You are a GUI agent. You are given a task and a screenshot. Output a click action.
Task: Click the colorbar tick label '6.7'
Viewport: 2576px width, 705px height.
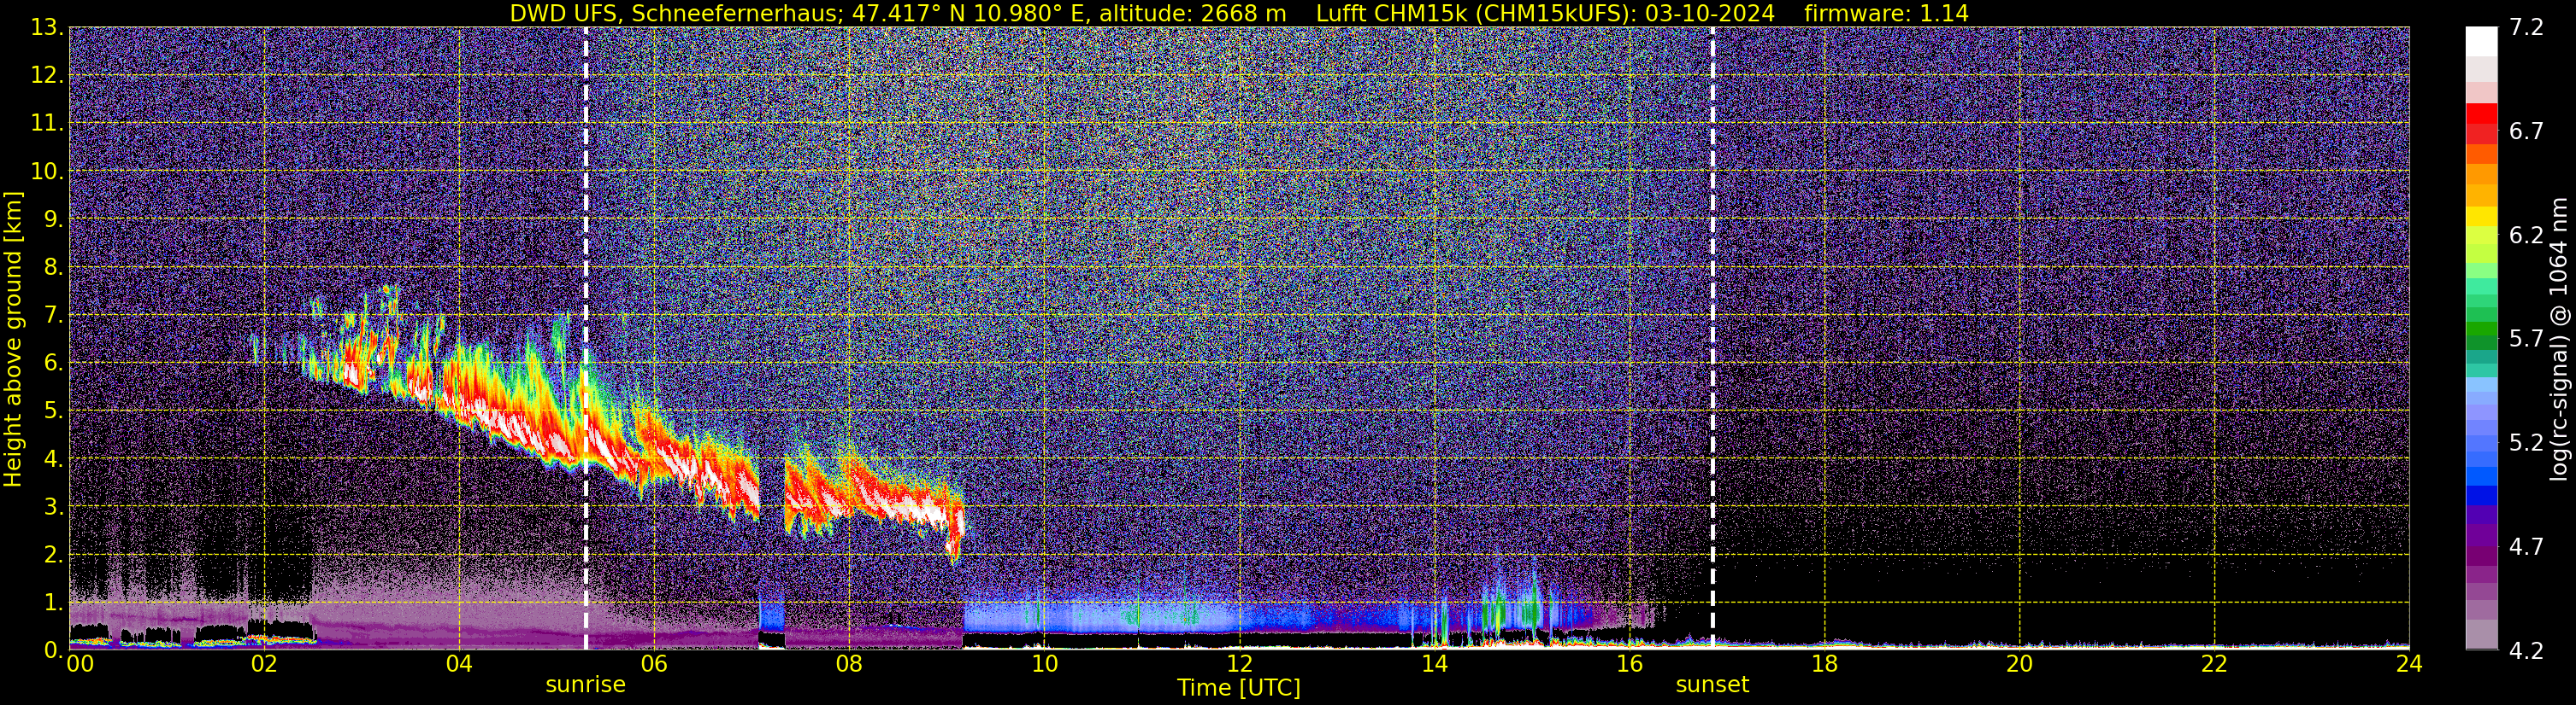point(2526,131)
